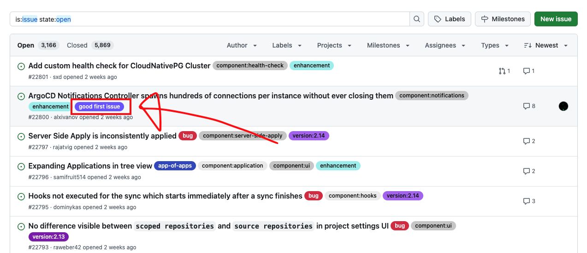This screenshot has height=253, width=587.
Task: Click open status icon of Expanding Applications issue
Action: point(21,166)
